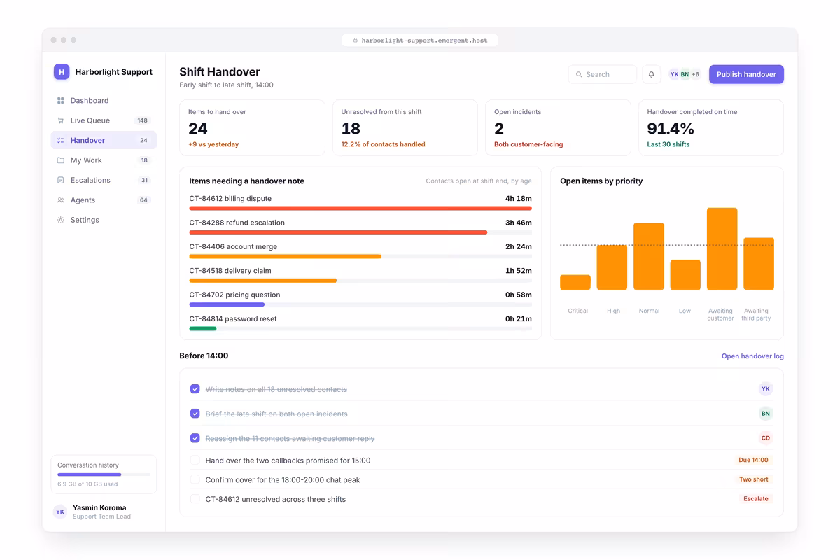Viewport: 840px width, 560px height.
Task: Click the Agents people icon
Action: click(x=61, y=200)
